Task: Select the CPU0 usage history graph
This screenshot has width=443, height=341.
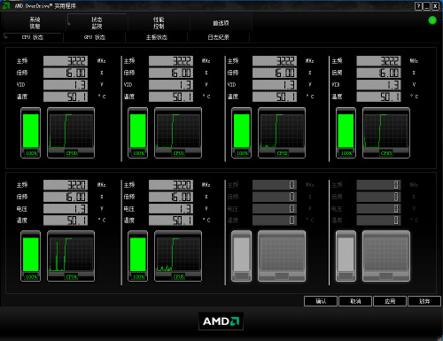Action: coord(71,133)
